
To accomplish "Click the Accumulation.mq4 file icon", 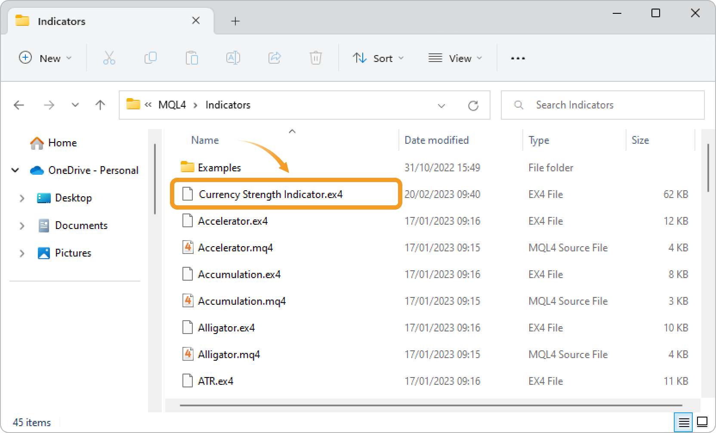I will [188, 300].
